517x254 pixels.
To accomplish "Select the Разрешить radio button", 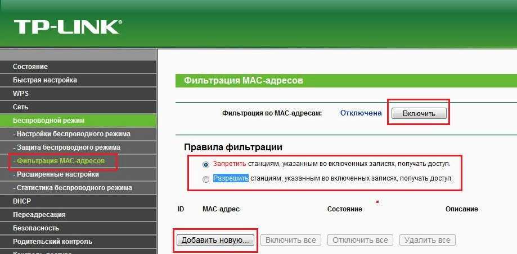I will coord(206,179).
